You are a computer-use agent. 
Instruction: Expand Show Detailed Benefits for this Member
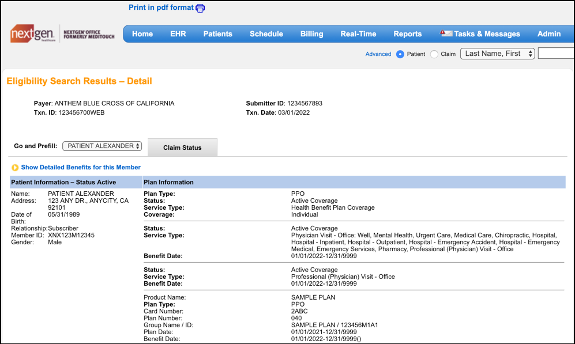(81, 167)
